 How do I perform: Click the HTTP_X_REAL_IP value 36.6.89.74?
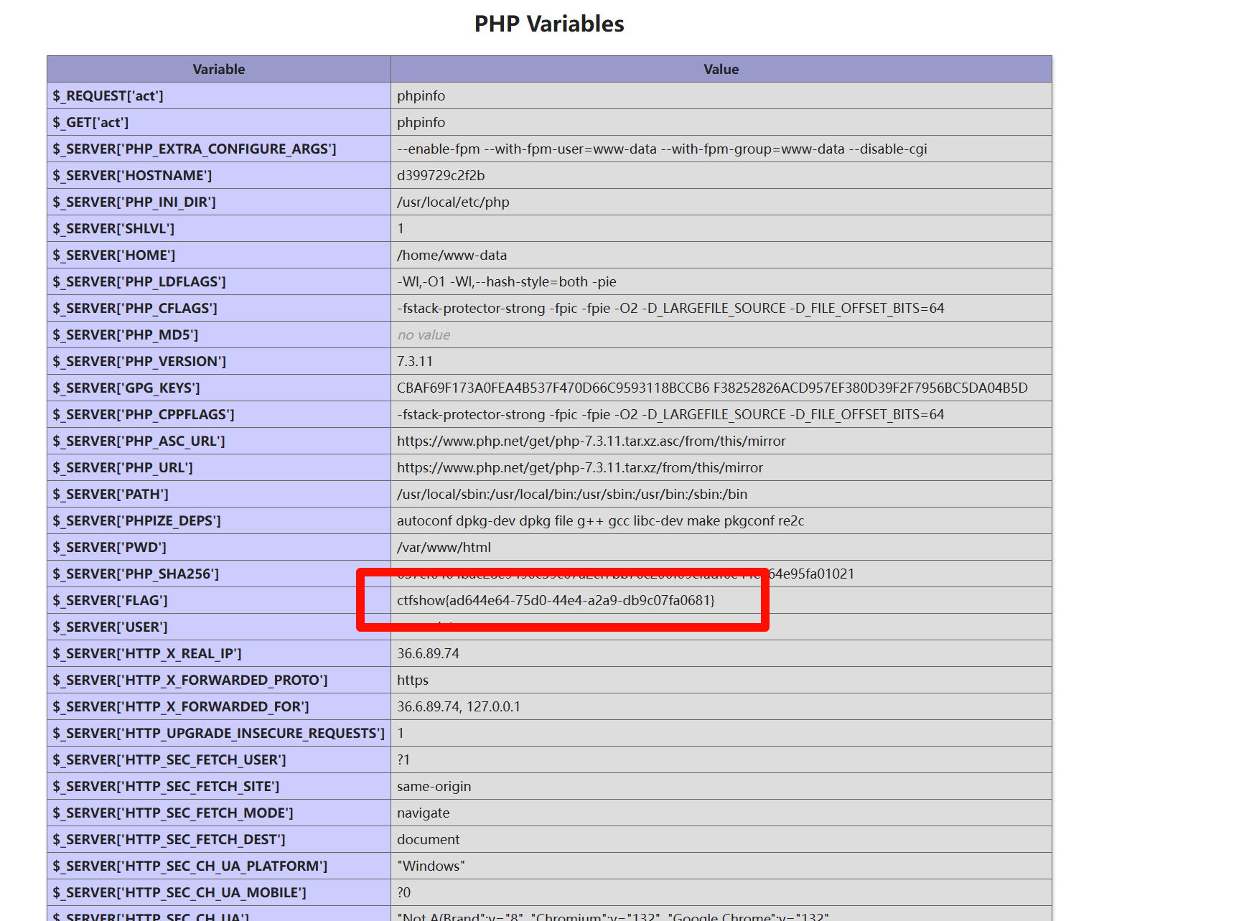pyautogui.click(x=428, y=654)
